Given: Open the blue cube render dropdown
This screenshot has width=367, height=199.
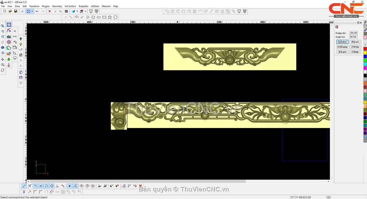Looking at the screenshot, I should click(x=77, y=11).
